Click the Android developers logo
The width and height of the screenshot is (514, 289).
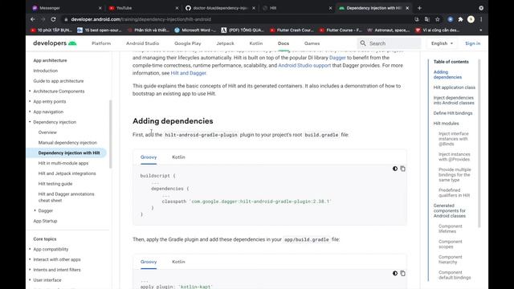point(55,43)
